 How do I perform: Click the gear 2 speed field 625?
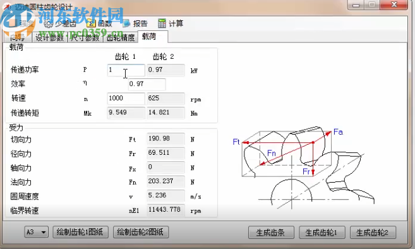[x=165, y=99]
